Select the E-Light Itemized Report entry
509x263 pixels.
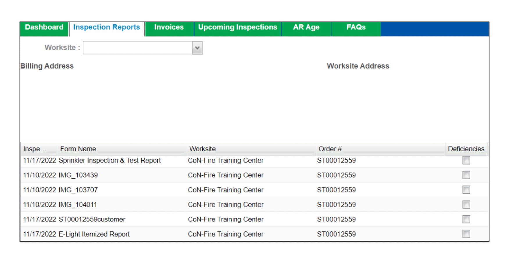tap(94, 234)
